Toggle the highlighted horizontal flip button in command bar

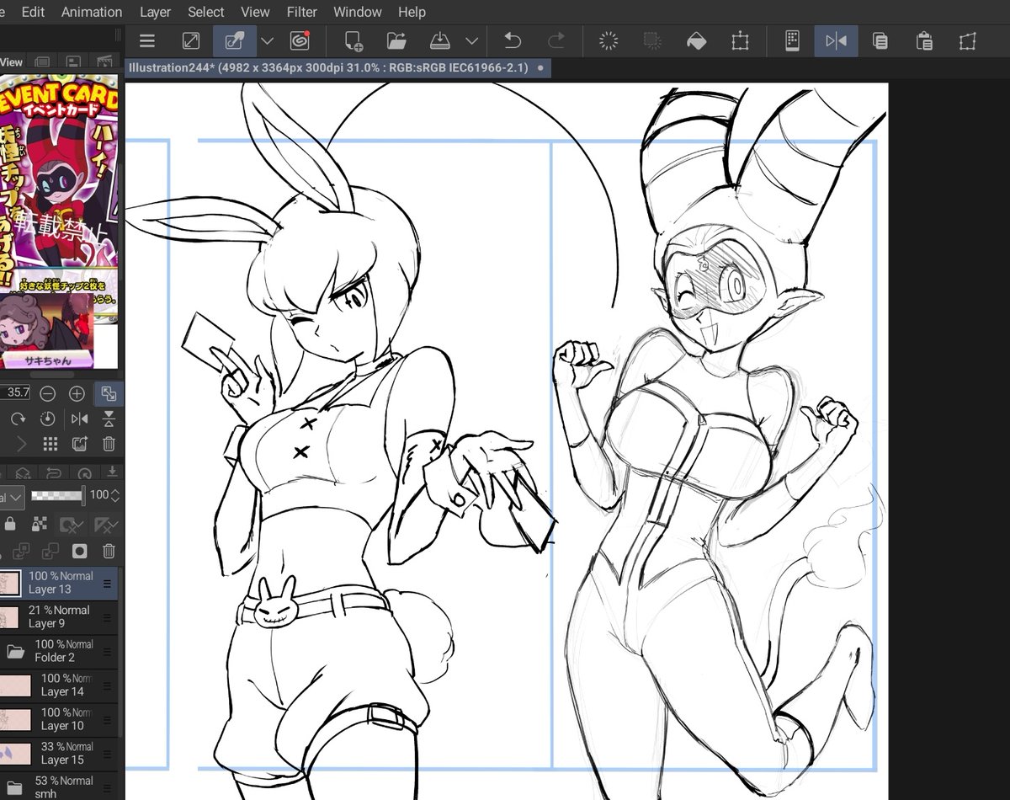(836, 40)
